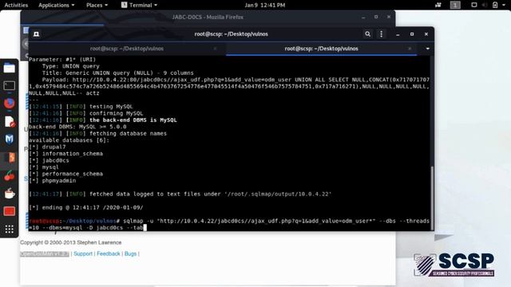Select the second terminal tab
Screen dimensions: 511x287
[321, 49]
